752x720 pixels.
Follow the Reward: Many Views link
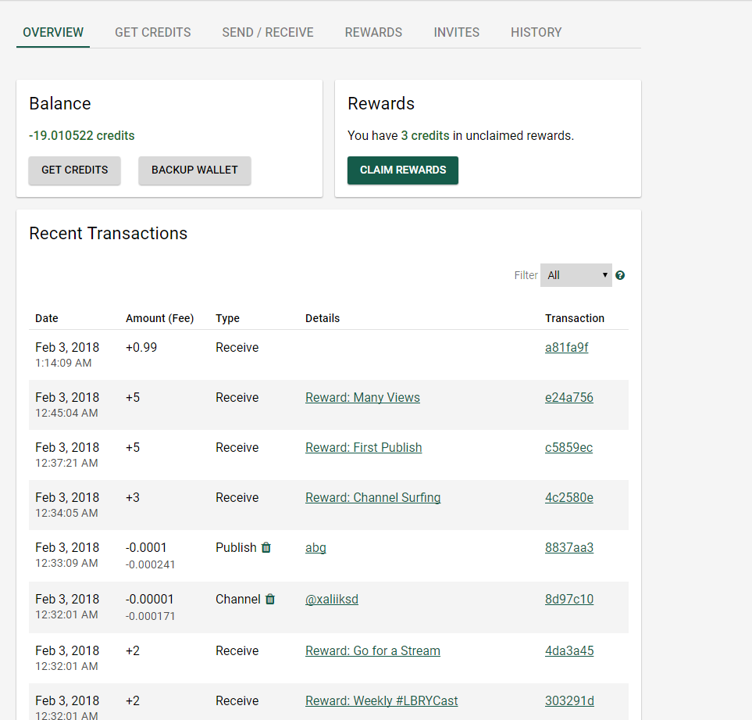pyautogui.click(x=362, y=397)
